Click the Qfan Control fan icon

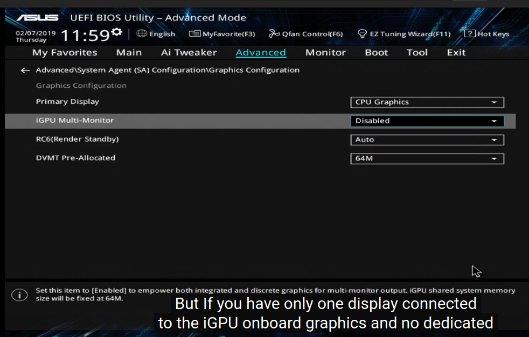tap(274, 33)
